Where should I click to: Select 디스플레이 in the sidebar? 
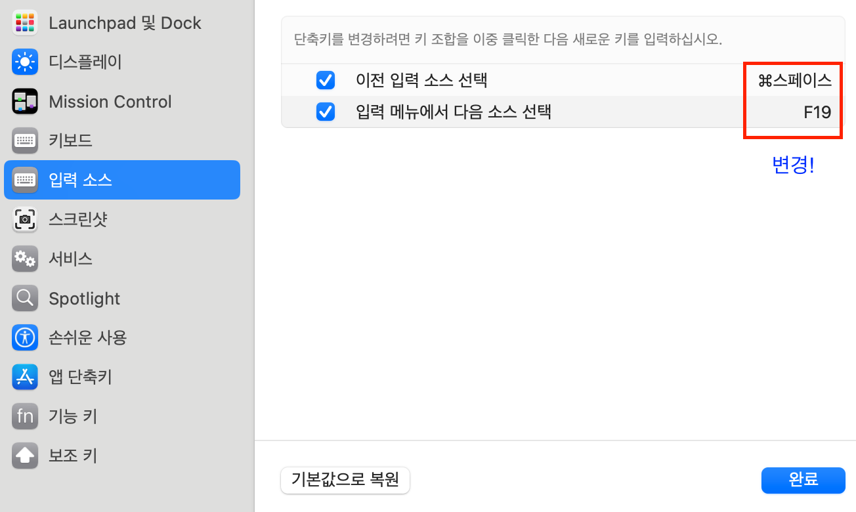pos(85,62)
